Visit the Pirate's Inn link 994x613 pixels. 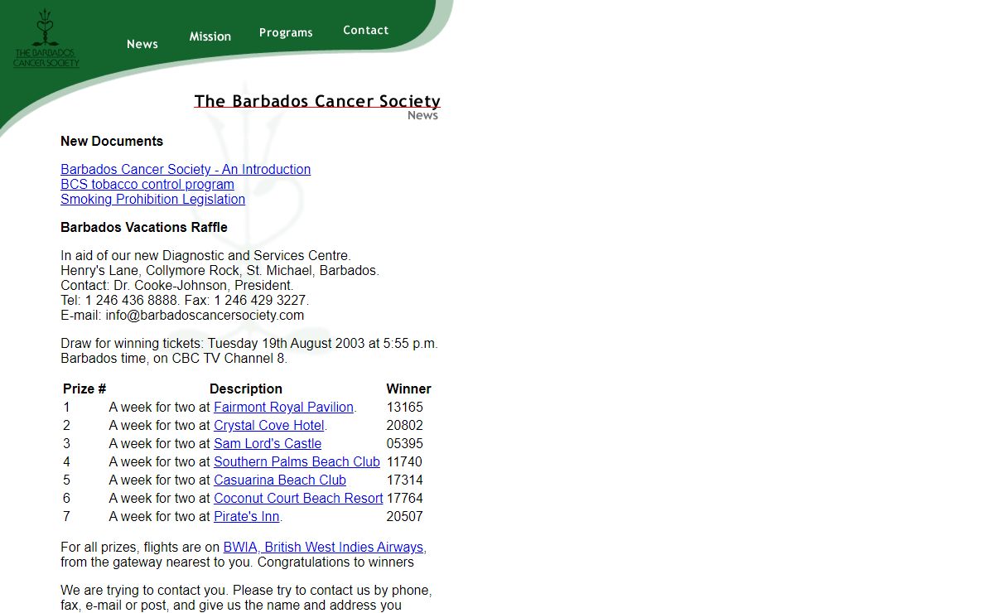(x=247, y=516)
